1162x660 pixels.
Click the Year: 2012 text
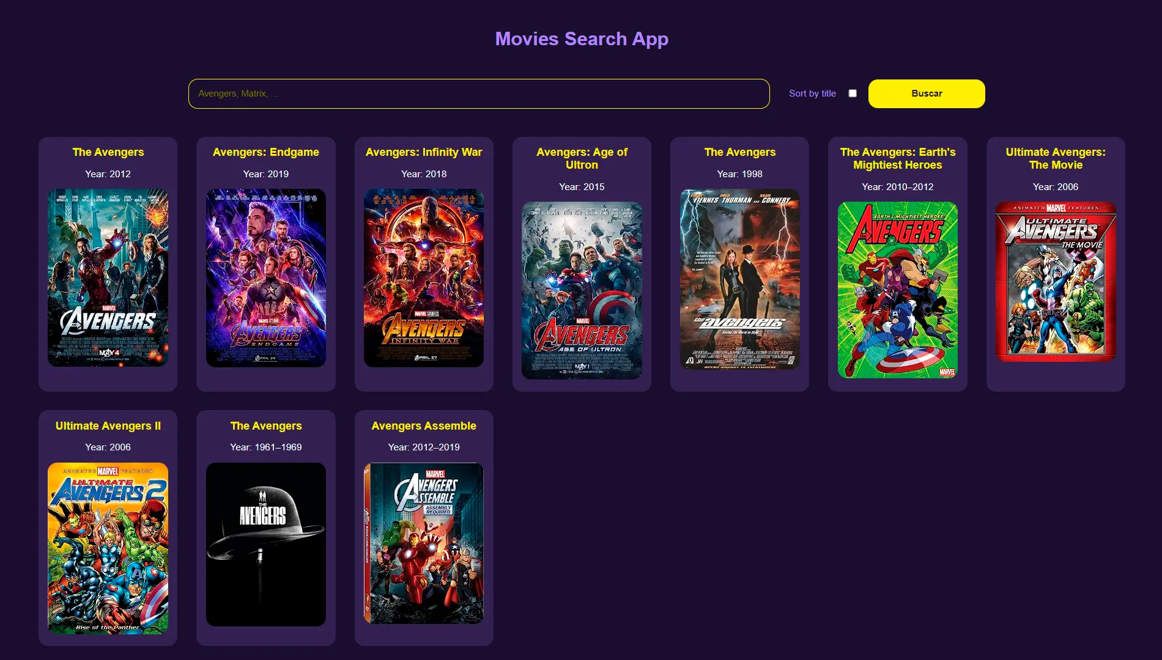point(108,174)
